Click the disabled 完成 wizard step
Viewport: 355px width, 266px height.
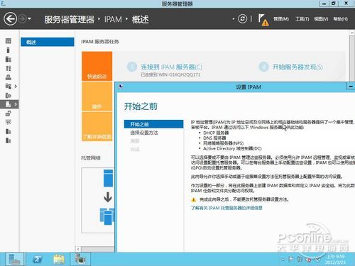135,150
